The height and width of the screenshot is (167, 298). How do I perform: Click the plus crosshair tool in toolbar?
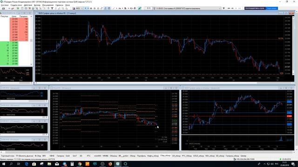(85, 8)
